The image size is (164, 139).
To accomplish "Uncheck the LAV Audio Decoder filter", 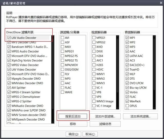I will (x=9, y=38).
